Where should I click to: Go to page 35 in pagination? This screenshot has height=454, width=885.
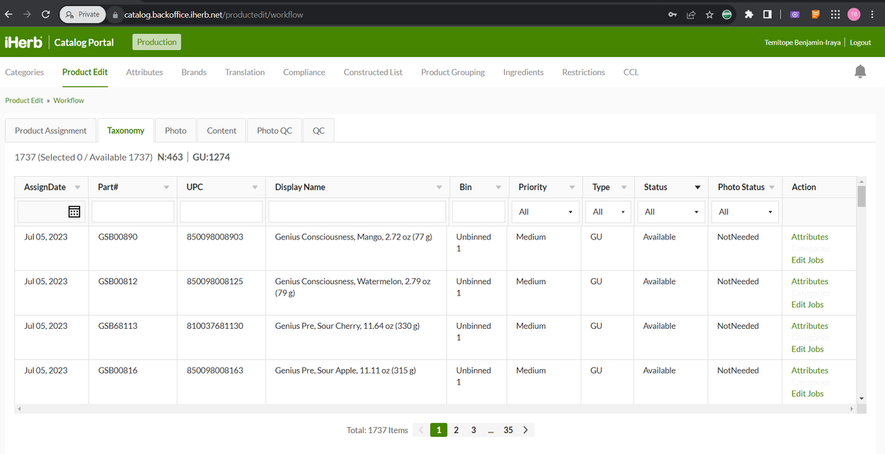(x=508, y=430)
